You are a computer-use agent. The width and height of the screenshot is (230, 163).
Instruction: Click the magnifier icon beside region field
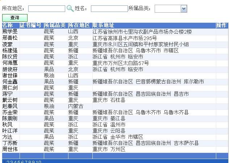70,8
